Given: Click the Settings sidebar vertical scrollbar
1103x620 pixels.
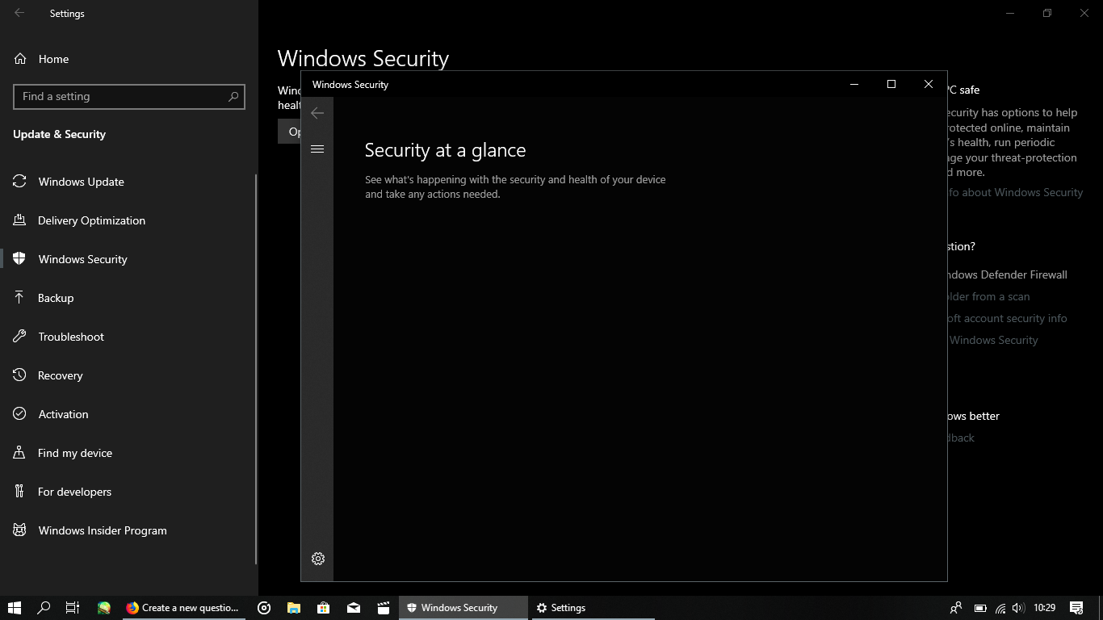Looking at the screenshot, I should click(256, 369).
